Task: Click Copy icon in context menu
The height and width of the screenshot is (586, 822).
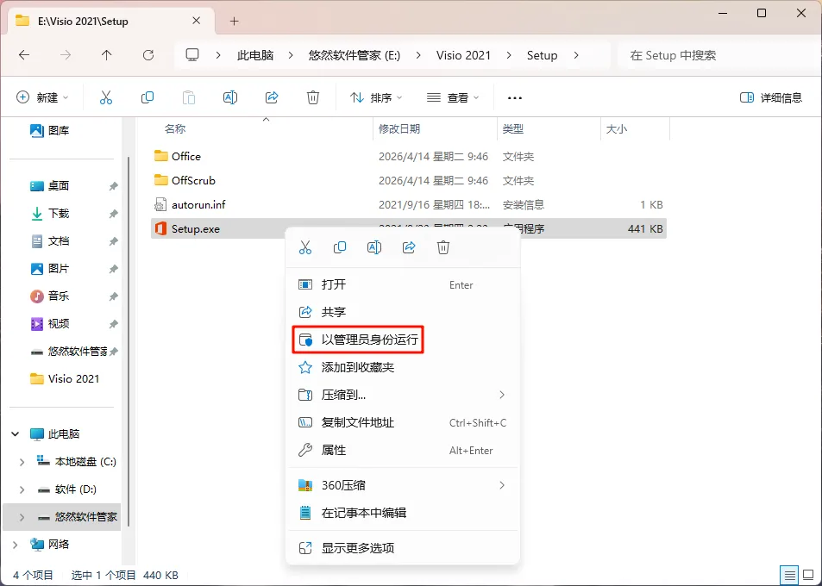Action: click(340, 247)
